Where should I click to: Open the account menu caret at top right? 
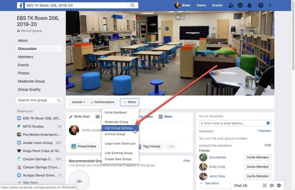click(269, 5)
